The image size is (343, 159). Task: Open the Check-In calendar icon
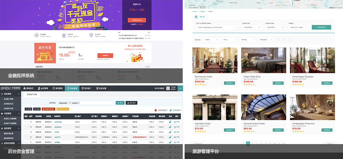259,27
